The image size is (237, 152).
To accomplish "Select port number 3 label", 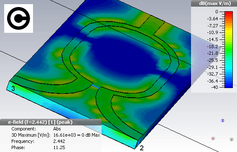I will [13, 88].
